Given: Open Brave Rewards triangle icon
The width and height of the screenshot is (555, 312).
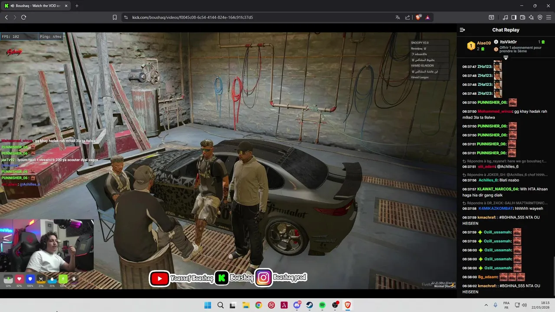Looking at the screenshot, I should tap(428, 17).
